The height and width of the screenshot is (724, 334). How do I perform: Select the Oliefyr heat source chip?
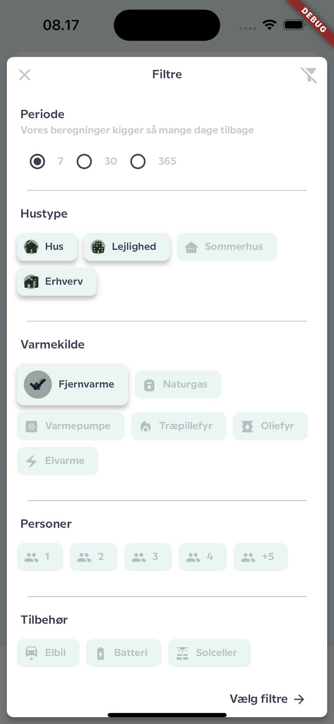point(270,426)
